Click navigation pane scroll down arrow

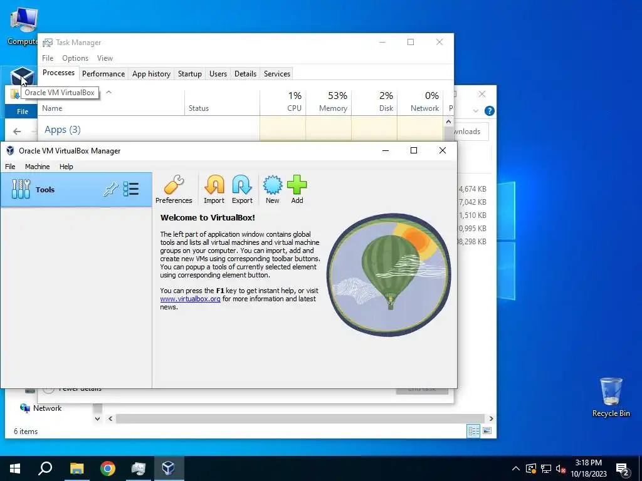[x=97, y=419]
